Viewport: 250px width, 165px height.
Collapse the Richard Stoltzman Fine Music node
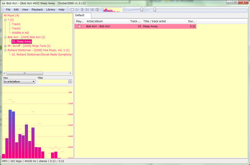[x=5, y=50]
